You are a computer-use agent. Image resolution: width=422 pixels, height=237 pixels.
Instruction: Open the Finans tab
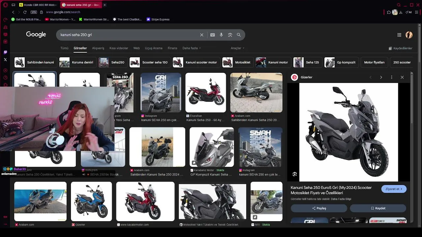tap(172, 48)
